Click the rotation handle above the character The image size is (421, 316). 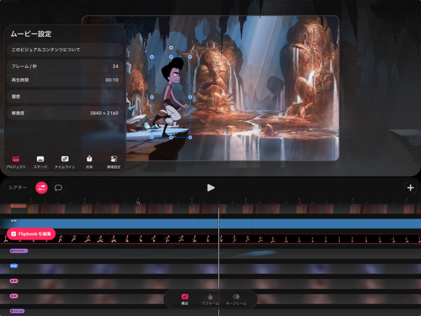pos(171,48)
